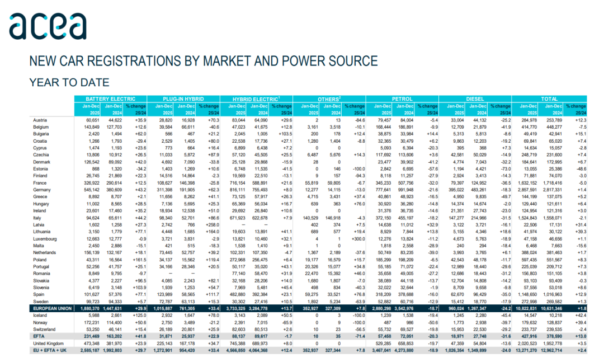Click the Others column header
The height and width of the screenshot is (357, 604).
329,98
